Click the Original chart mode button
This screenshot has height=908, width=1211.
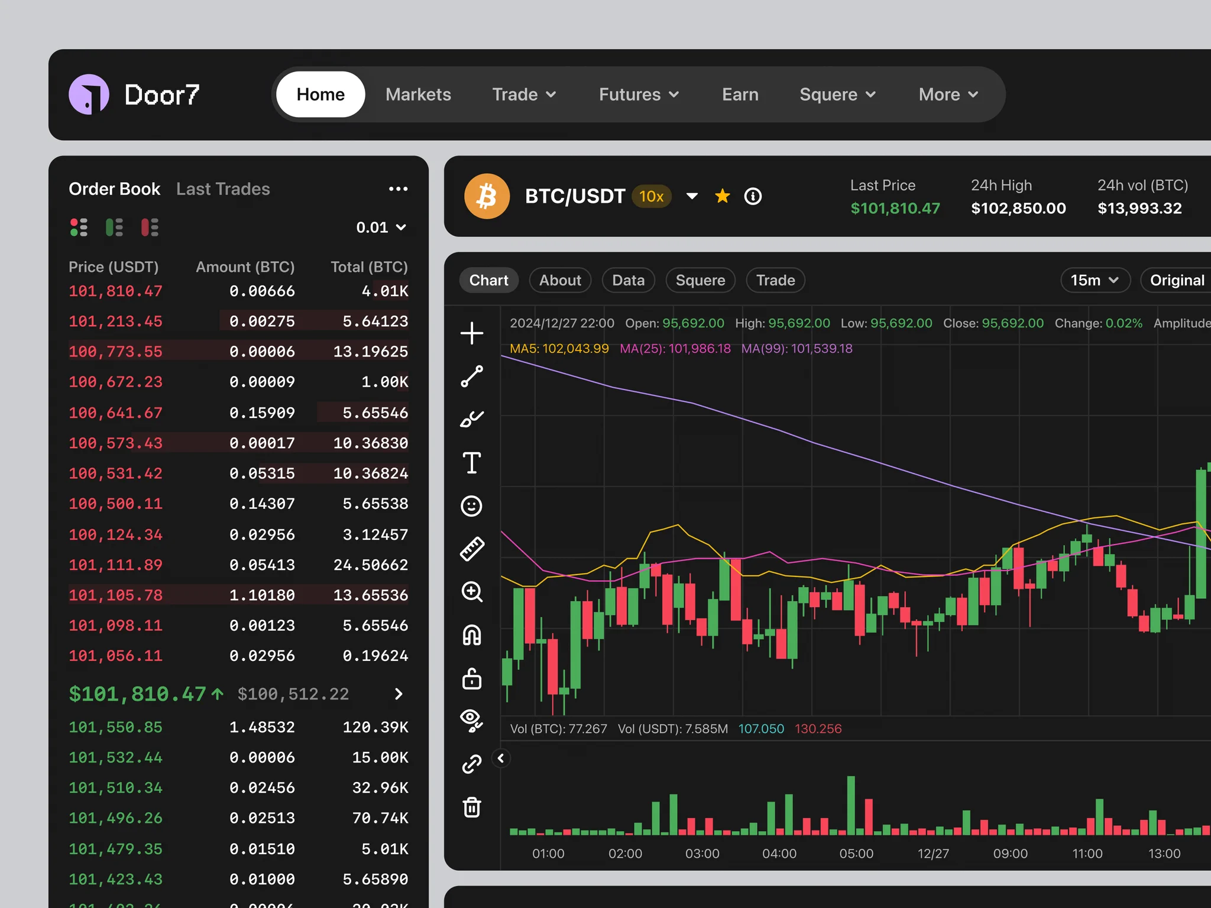[x=1177, y=280]
